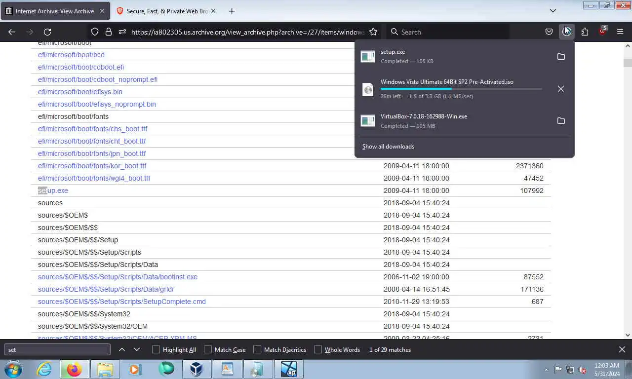Viewport: 632px width, 379px height.
Task: Open Windows Explorer folder in taskbar
Action: click(105, 369)
